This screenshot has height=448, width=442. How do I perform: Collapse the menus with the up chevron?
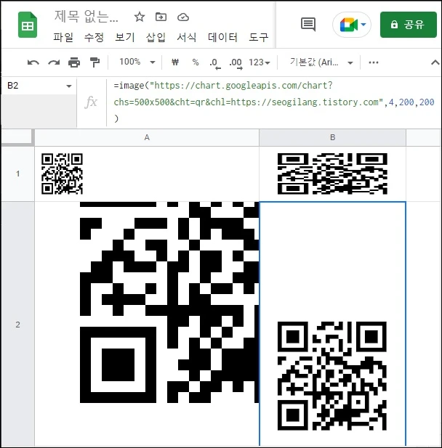(x=435, y=62)
